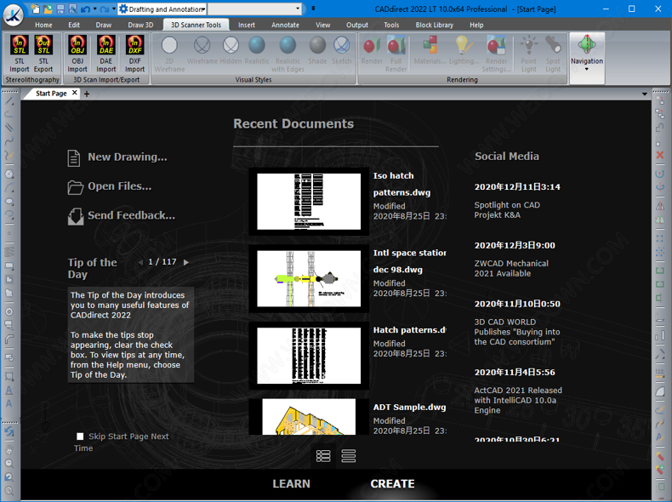Open the Undo history dropdown arrow
Viewport: 672px width, 502px height.
94,9
